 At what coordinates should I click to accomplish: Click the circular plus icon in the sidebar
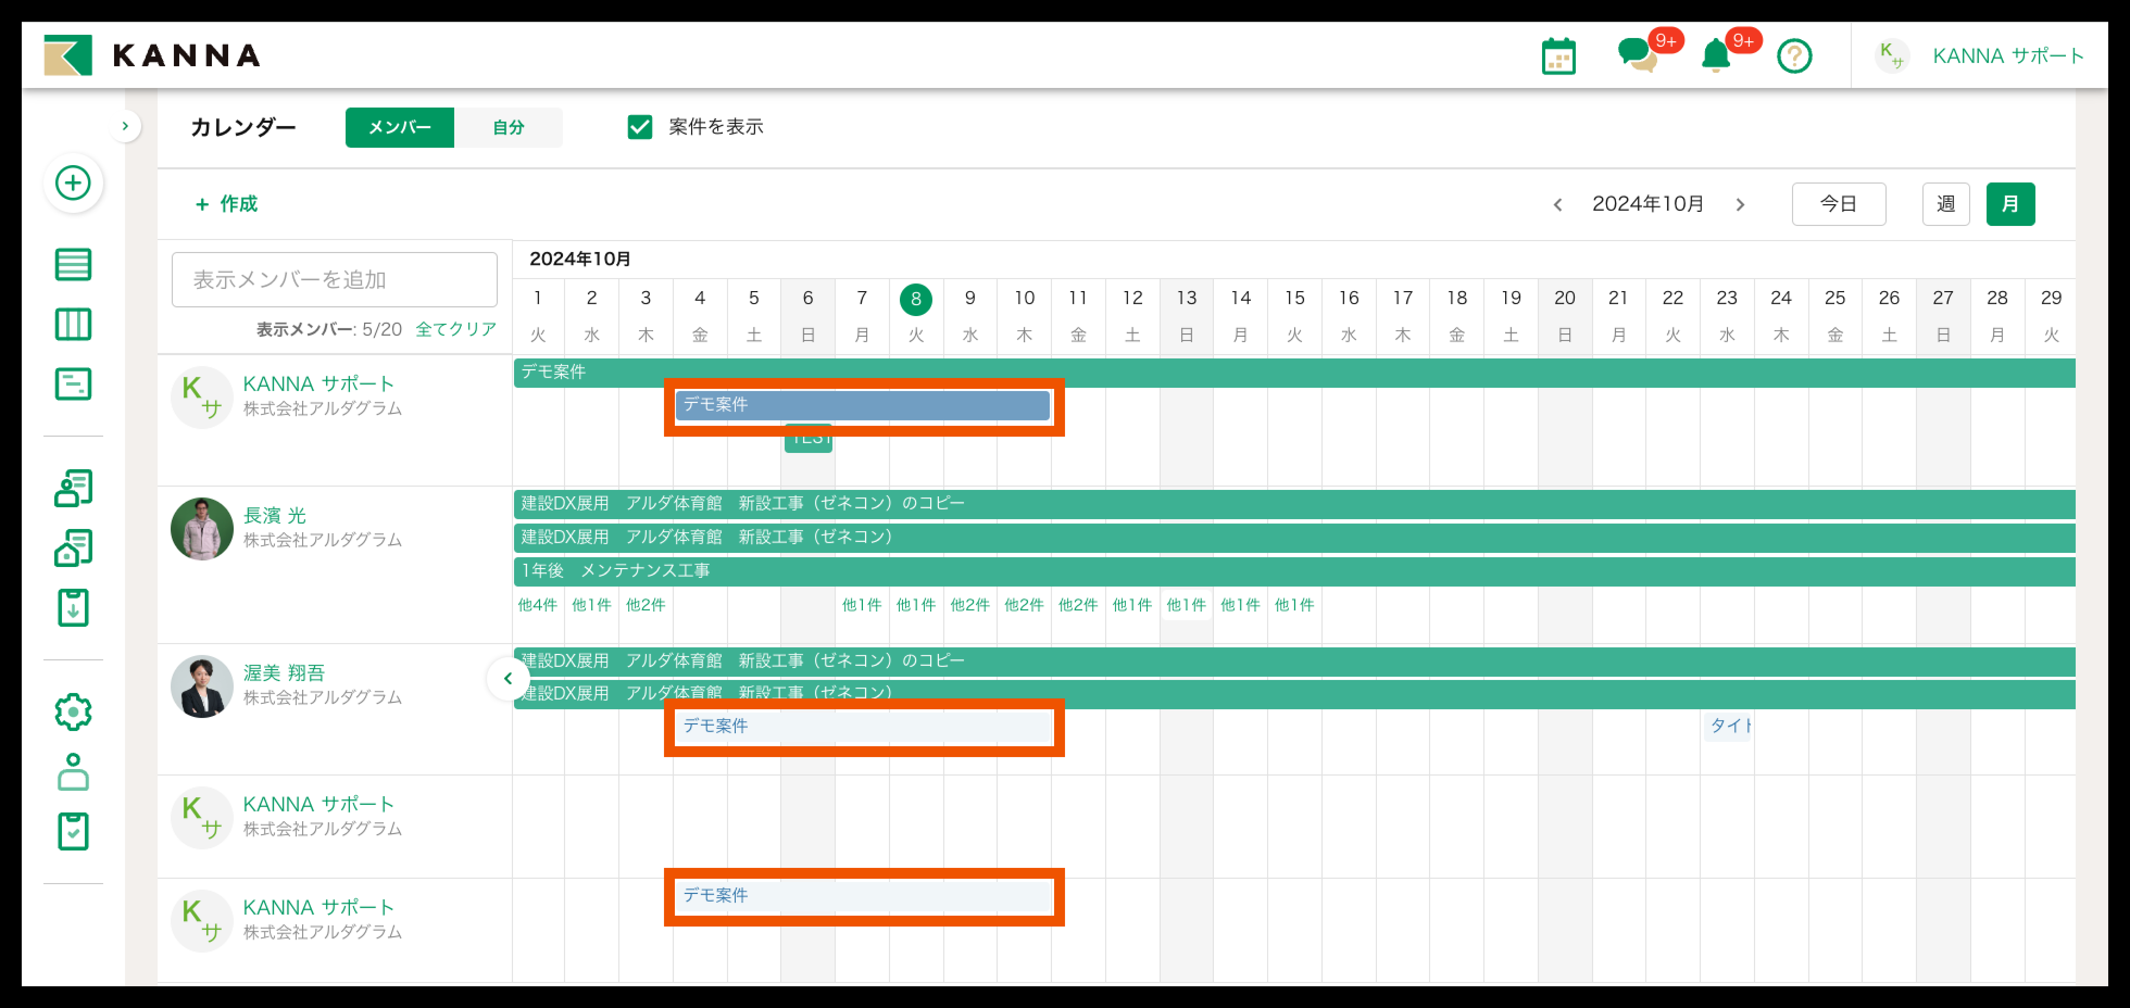(x=73, y=182)
